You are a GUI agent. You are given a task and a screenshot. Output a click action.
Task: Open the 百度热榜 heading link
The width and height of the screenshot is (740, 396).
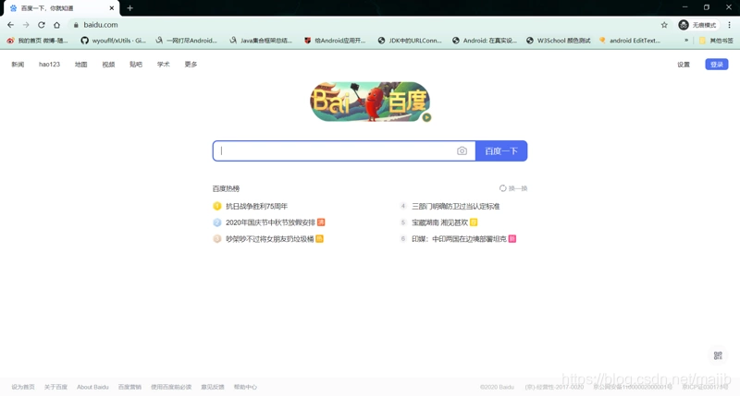(226, 188)
